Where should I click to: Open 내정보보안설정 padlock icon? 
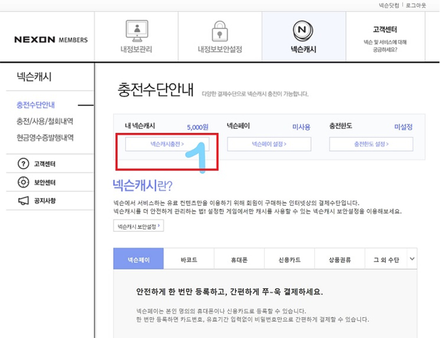click(x=219, y=31)
